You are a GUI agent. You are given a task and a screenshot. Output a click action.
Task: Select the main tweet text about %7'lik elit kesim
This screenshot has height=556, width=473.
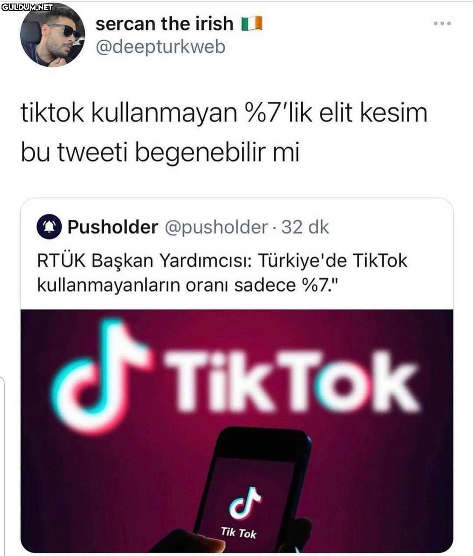[x=223, y=132]
